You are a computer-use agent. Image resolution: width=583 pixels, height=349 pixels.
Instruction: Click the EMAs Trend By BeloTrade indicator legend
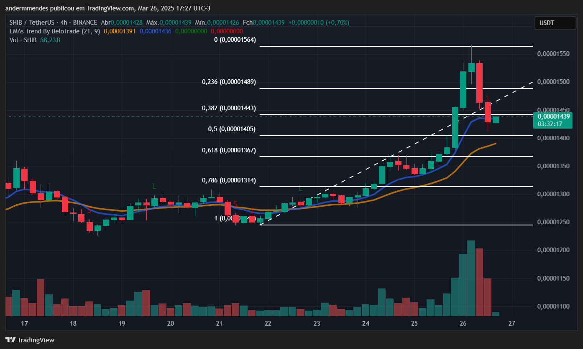[55, 31]
